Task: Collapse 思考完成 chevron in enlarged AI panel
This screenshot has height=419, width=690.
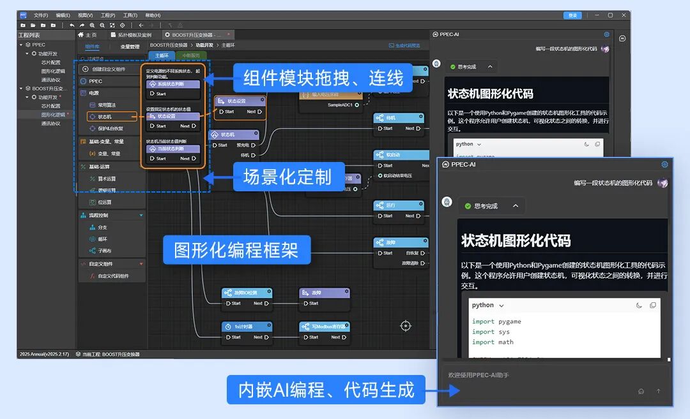Action: point(516,205)
